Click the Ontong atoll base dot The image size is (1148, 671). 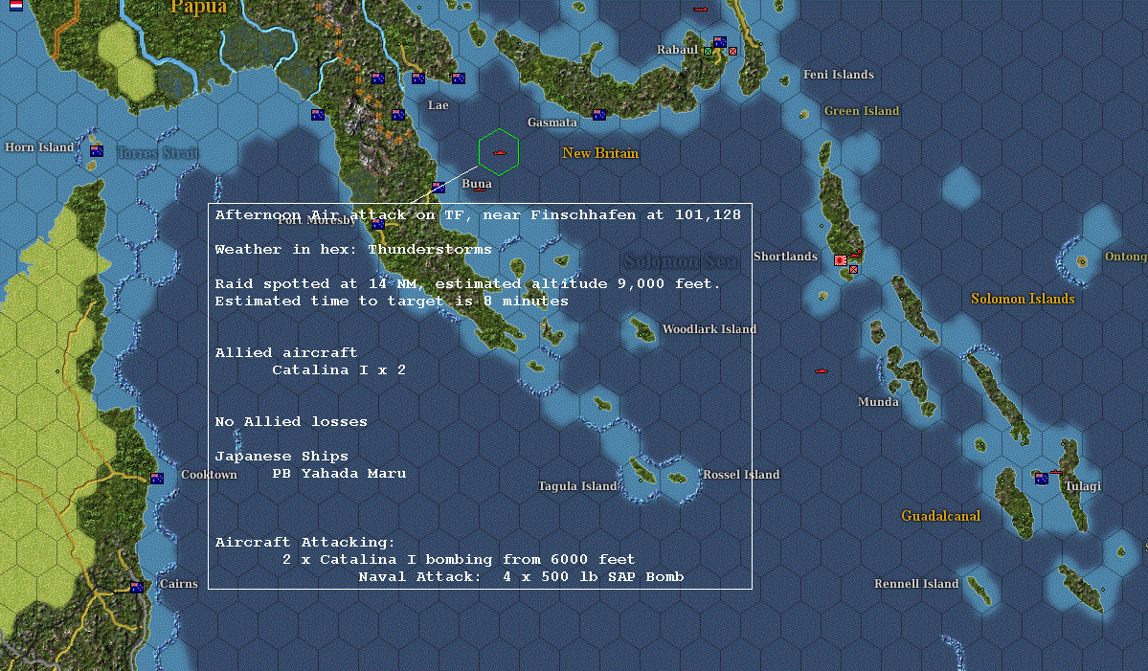point(1081,261)
